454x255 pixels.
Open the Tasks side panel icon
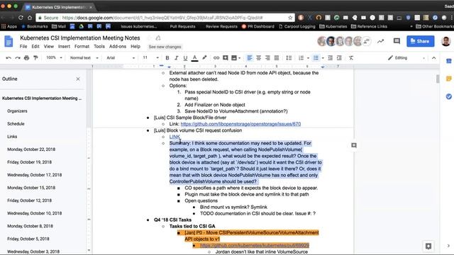click(449, 96)
